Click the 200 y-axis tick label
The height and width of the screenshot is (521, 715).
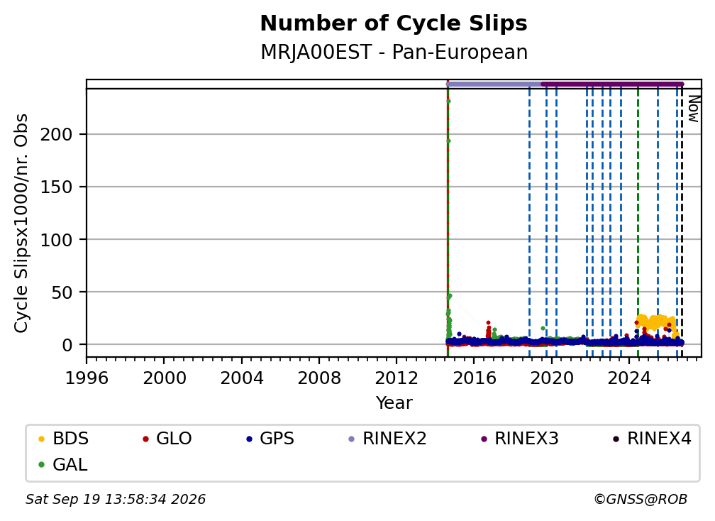[56, 135]
